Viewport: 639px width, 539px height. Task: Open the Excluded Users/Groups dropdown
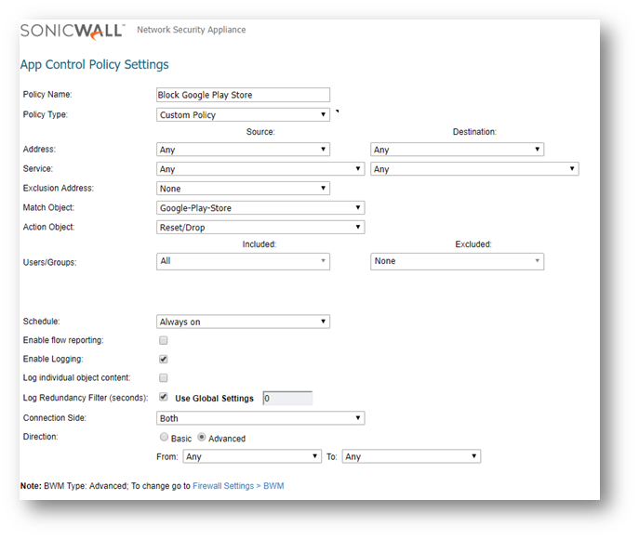(457, 261)
